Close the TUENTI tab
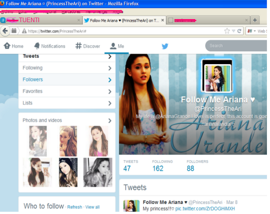The height and width of the screenshot is (214, 270). click(79, 20)
